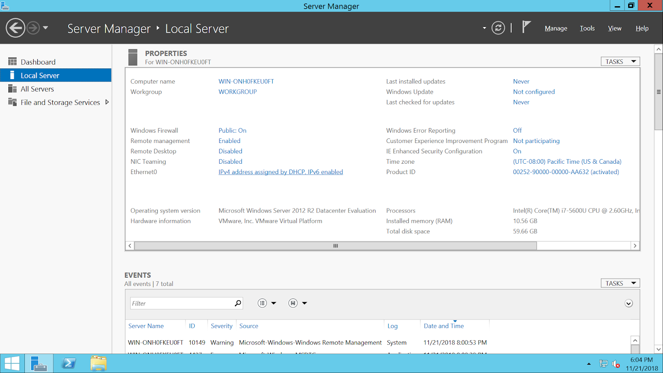Launch Server Manager from the taskbar
This screenshot has width=663, height=373.
(39, 363)
